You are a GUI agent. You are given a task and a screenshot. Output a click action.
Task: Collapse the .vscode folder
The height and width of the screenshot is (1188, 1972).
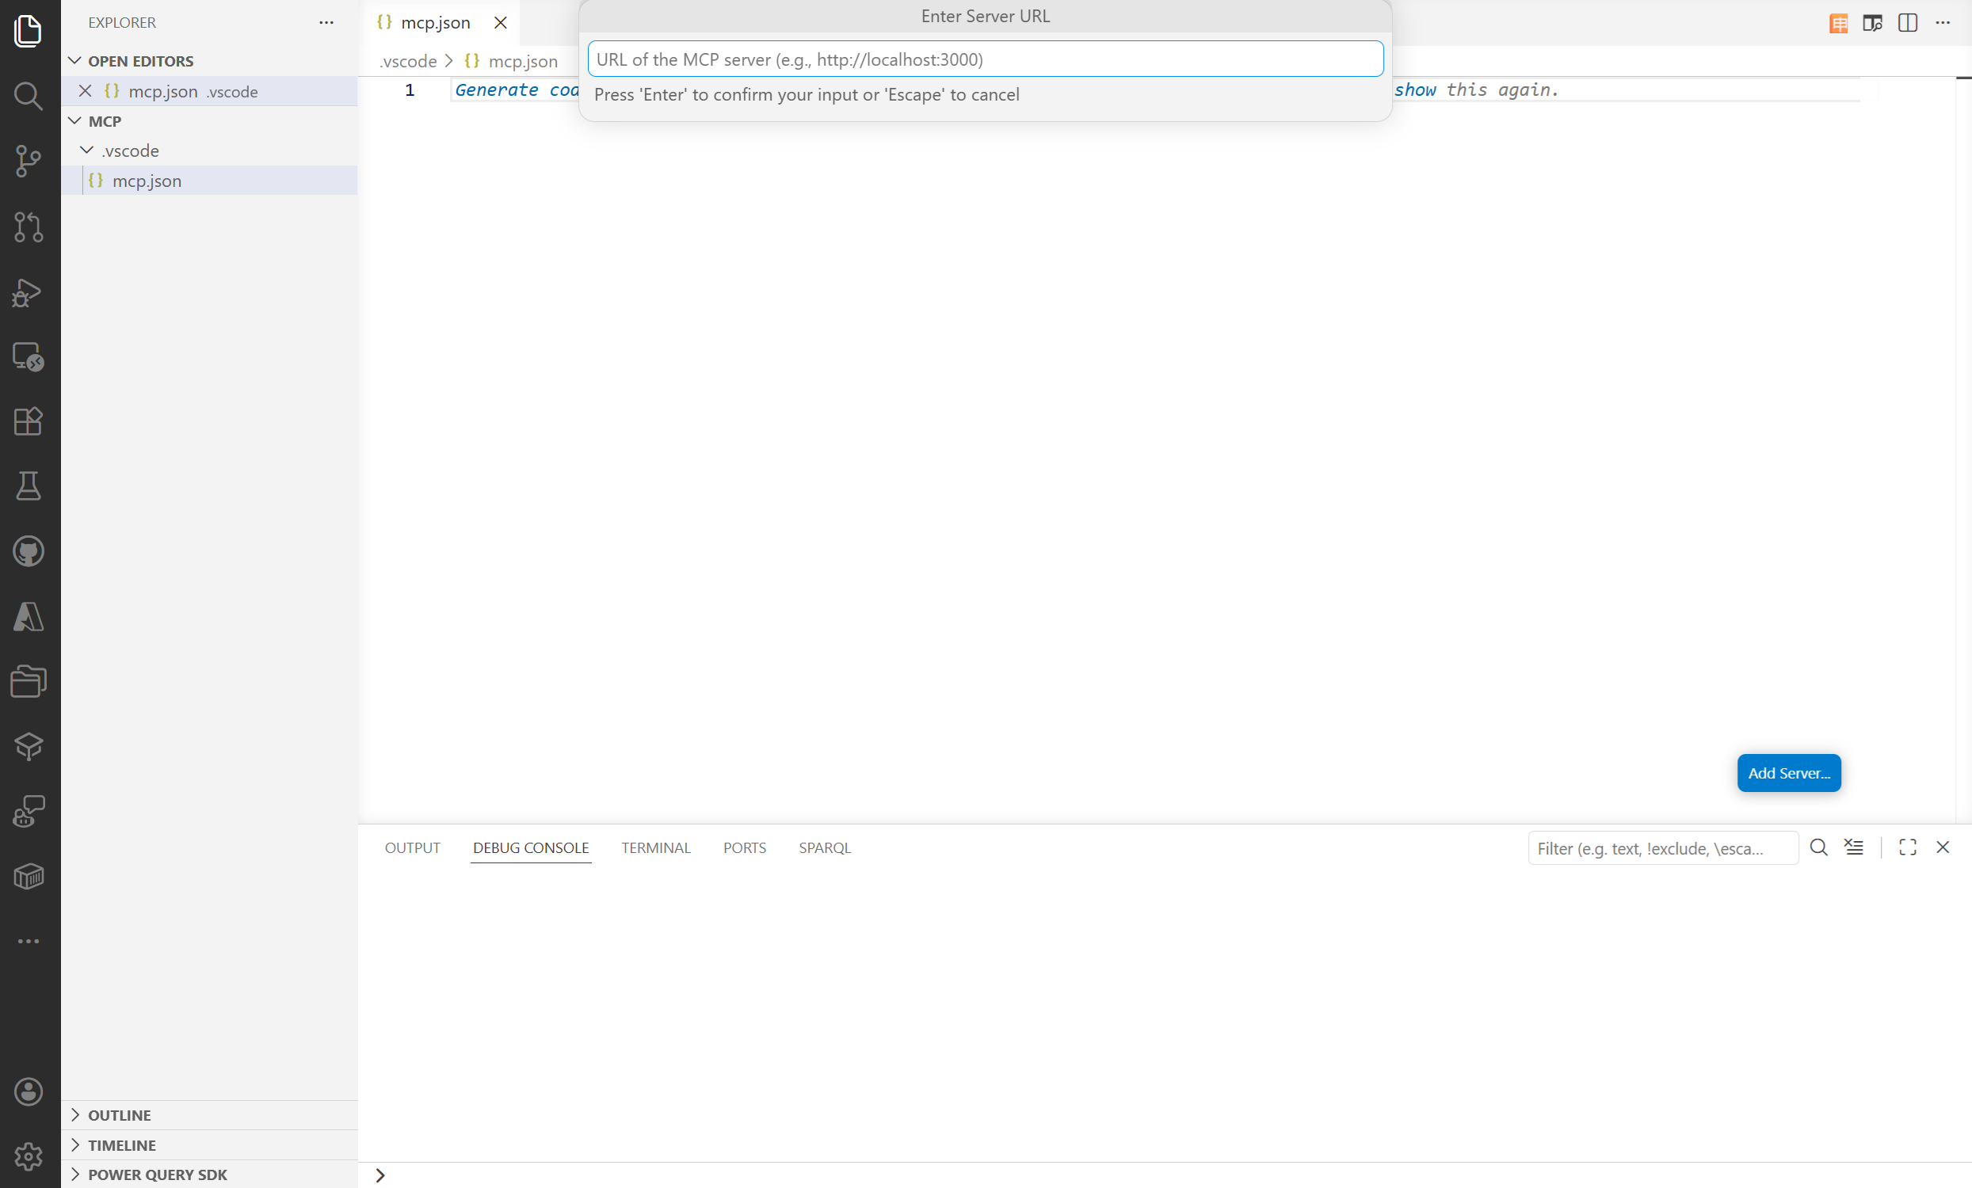pos(87,150)
